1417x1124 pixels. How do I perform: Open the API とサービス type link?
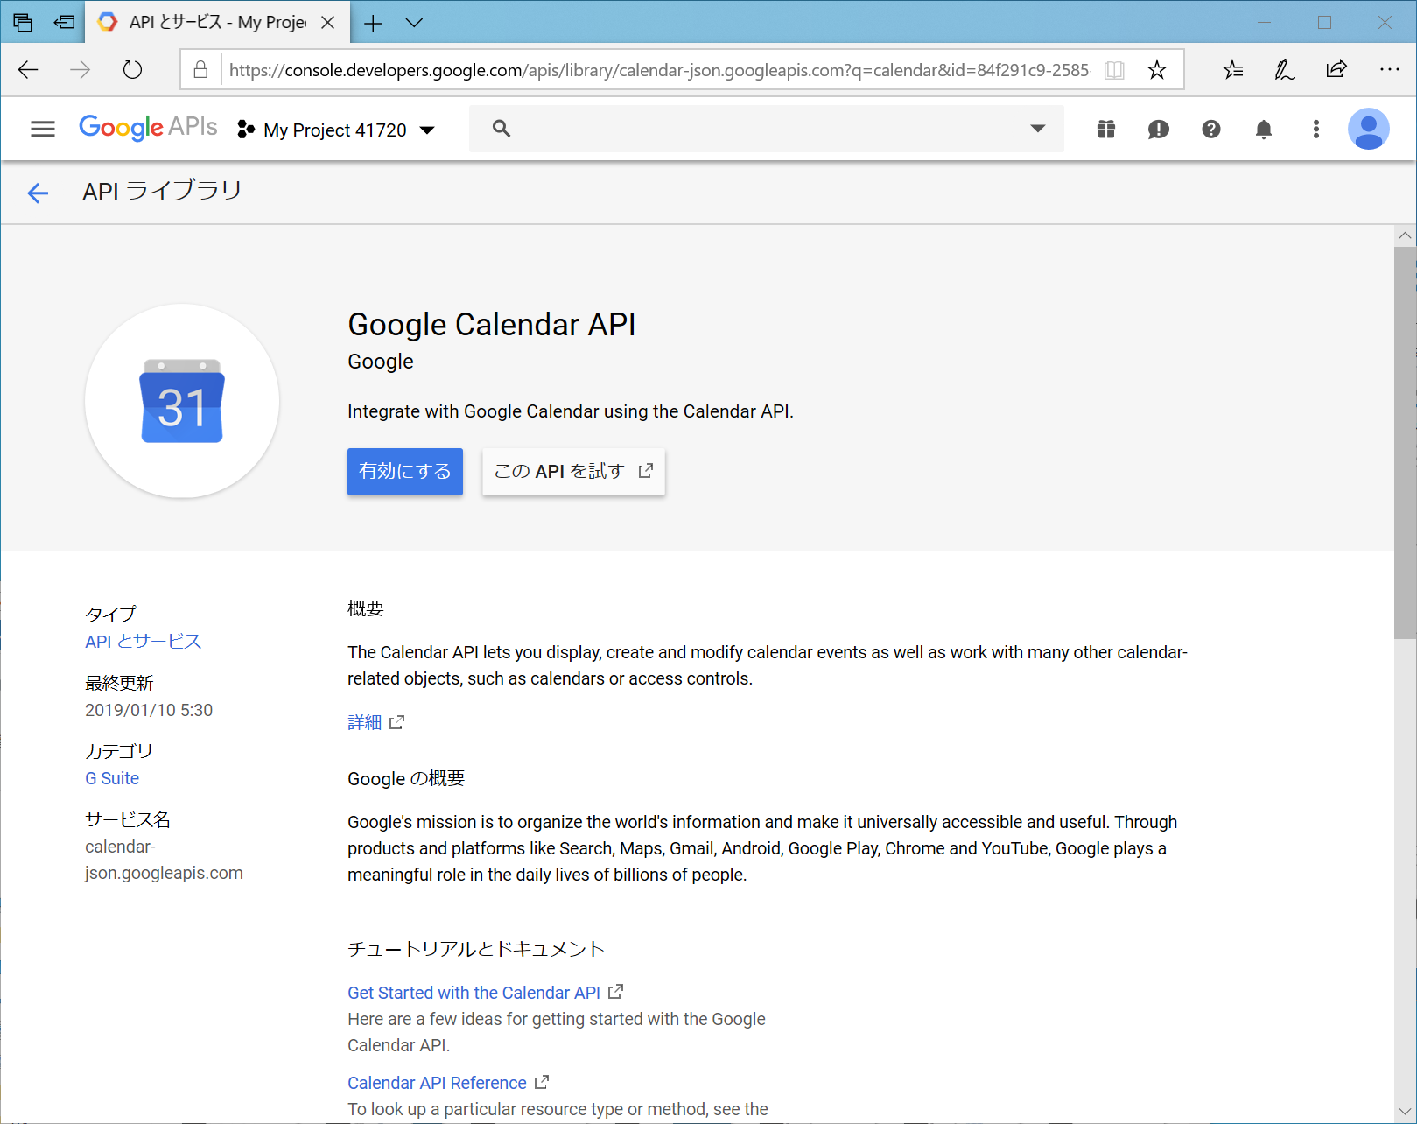144,642
